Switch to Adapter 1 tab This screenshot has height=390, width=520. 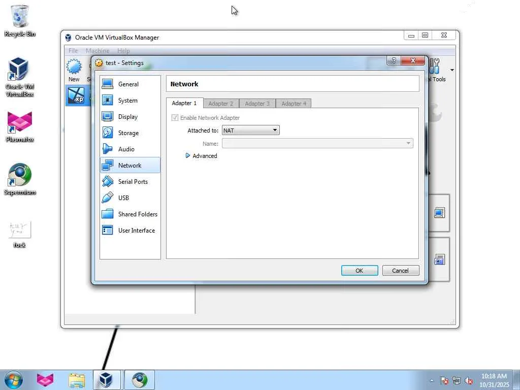click(184, 103)
